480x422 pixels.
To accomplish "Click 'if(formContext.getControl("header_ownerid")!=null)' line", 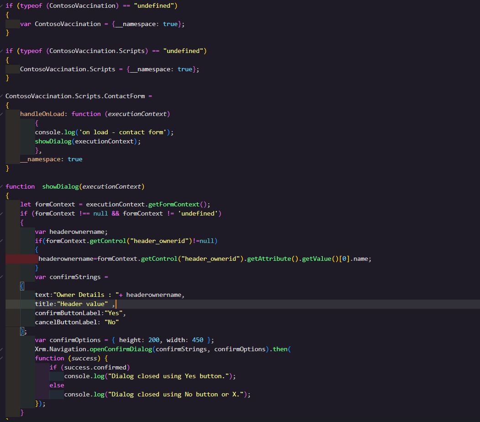I will pyautogui.click(x=126, y=241).
